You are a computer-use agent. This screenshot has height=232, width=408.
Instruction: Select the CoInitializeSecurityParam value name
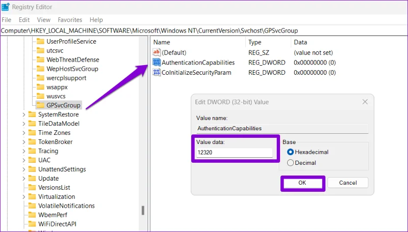pos(196,73)
